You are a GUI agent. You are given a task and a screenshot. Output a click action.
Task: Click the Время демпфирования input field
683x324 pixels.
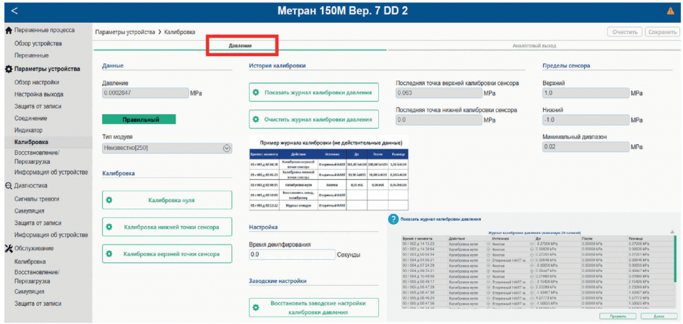pyautogui.click(x=292, y=255)
